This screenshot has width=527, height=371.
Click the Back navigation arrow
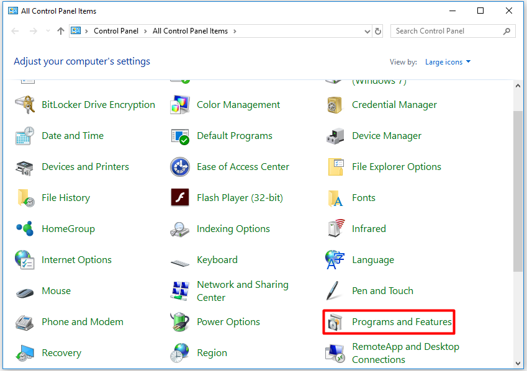[x=15, y=31]
